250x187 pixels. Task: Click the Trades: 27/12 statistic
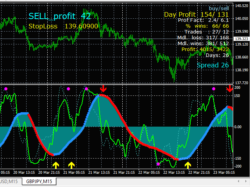(x=207, y=32)
